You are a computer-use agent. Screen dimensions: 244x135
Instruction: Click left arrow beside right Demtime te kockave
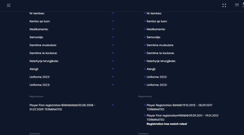pyautogui.click(x=145, y=53)
